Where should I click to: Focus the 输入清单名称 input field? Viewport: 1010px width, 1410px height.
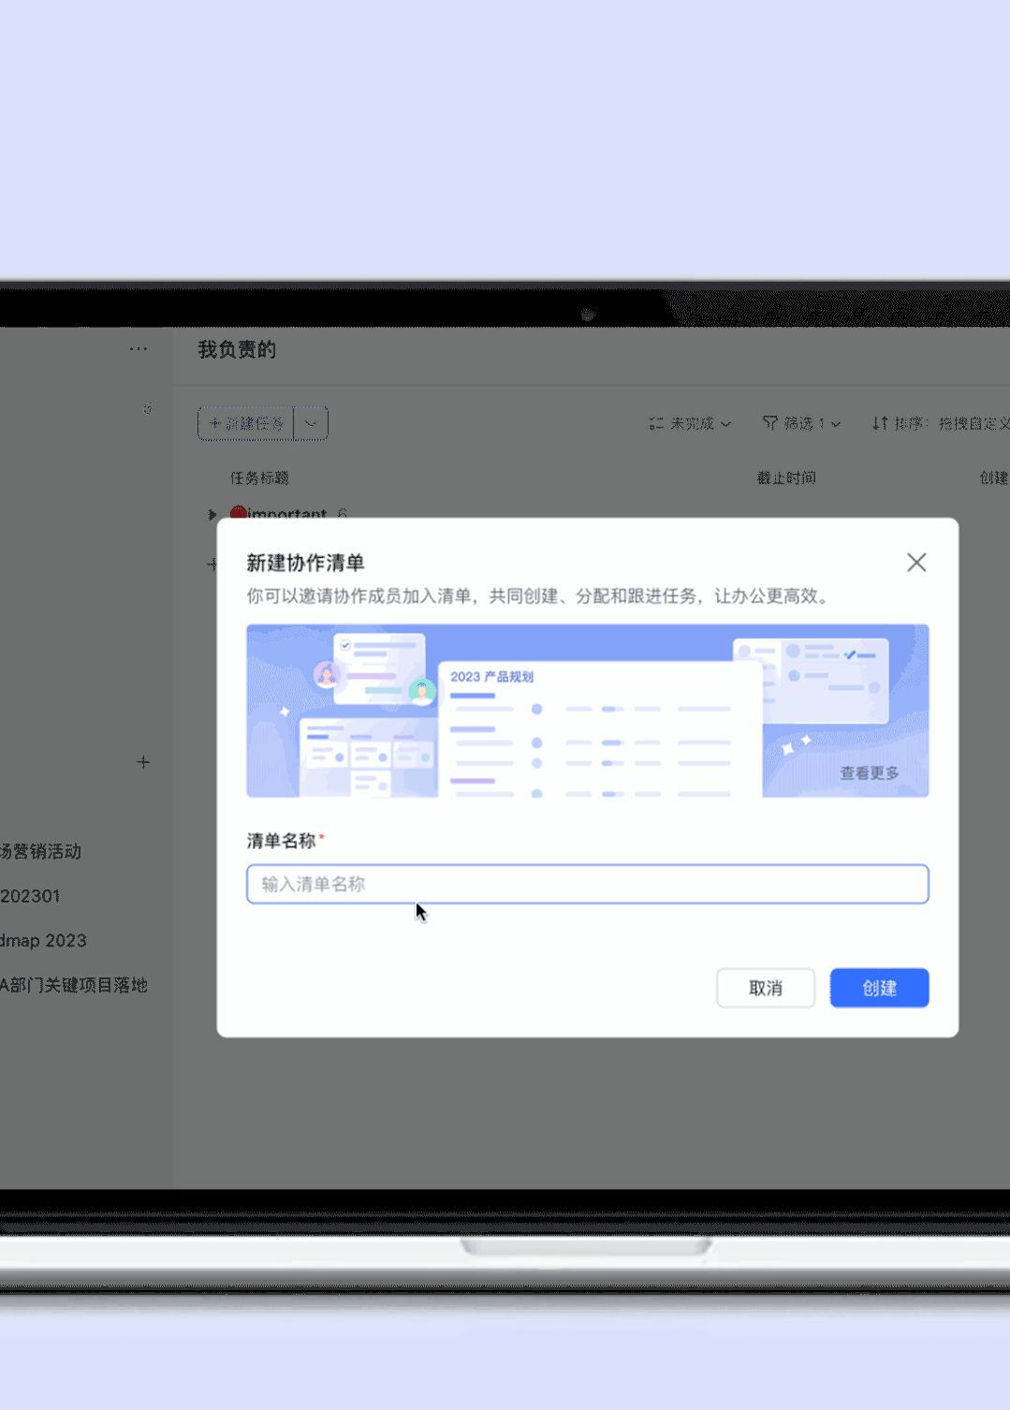click(588, 884)
